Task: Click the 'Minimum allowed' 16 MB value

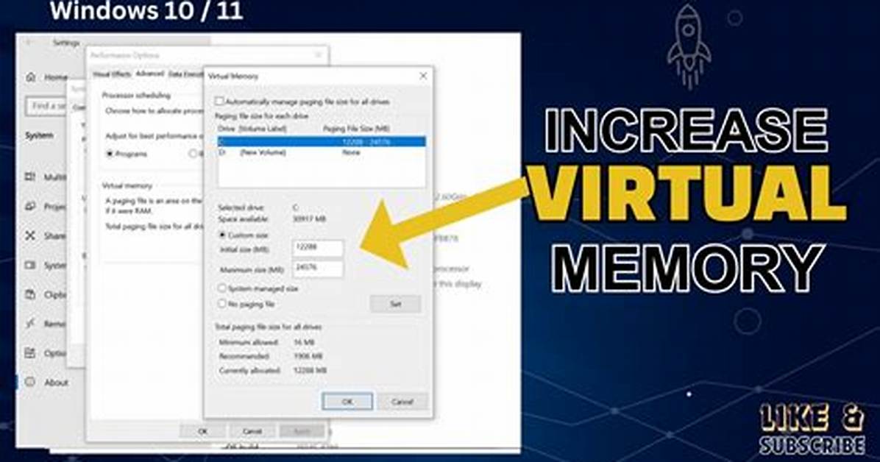Action: click(304, 342)
